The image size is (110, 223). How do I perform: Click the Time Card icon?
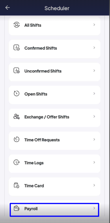coord(17,185)
